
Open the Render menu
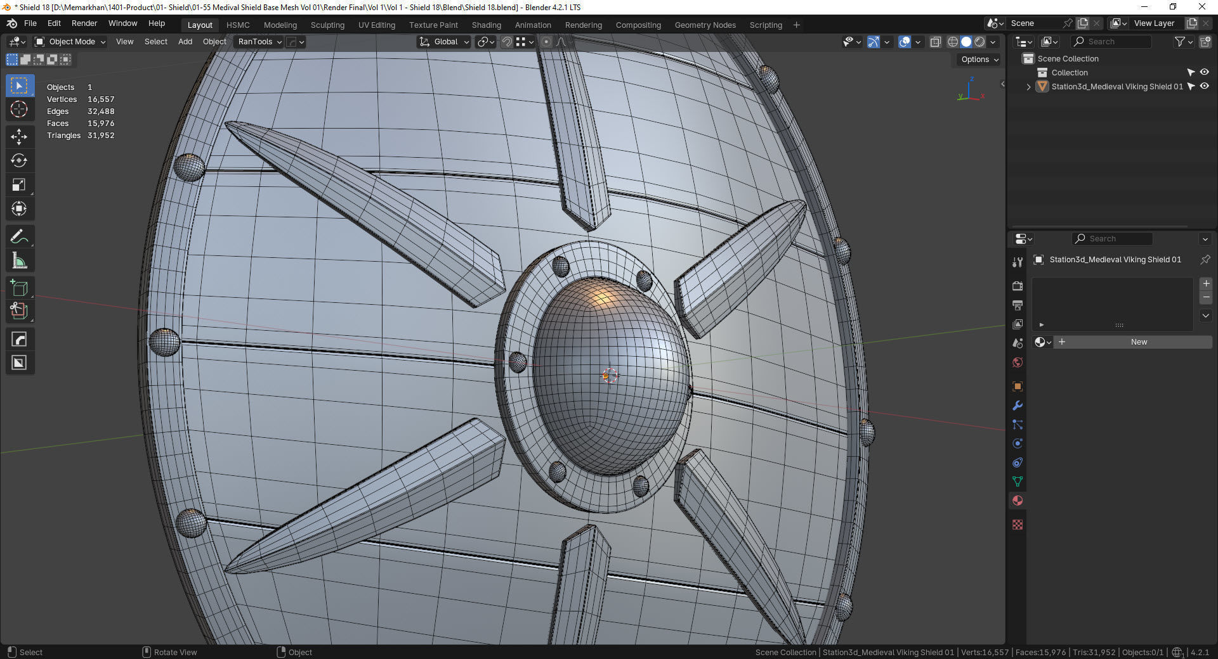tap(84, 23)
